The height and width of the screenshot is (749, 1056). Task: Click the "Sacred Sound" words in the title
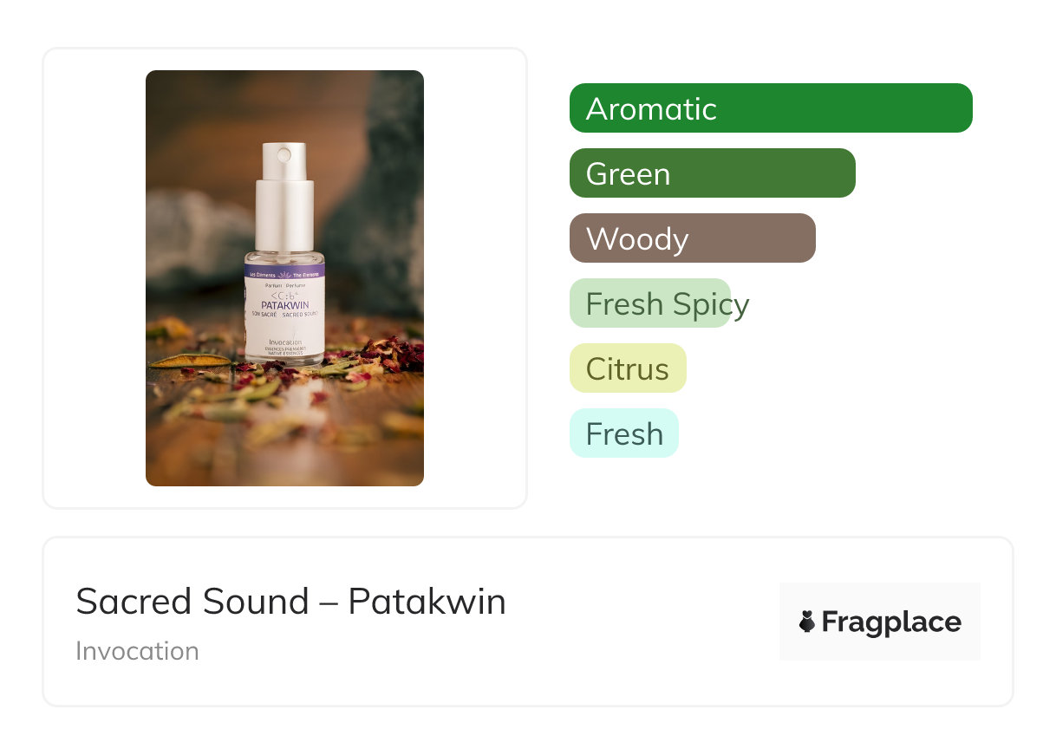pyautogui.click(x=192, y=602)
